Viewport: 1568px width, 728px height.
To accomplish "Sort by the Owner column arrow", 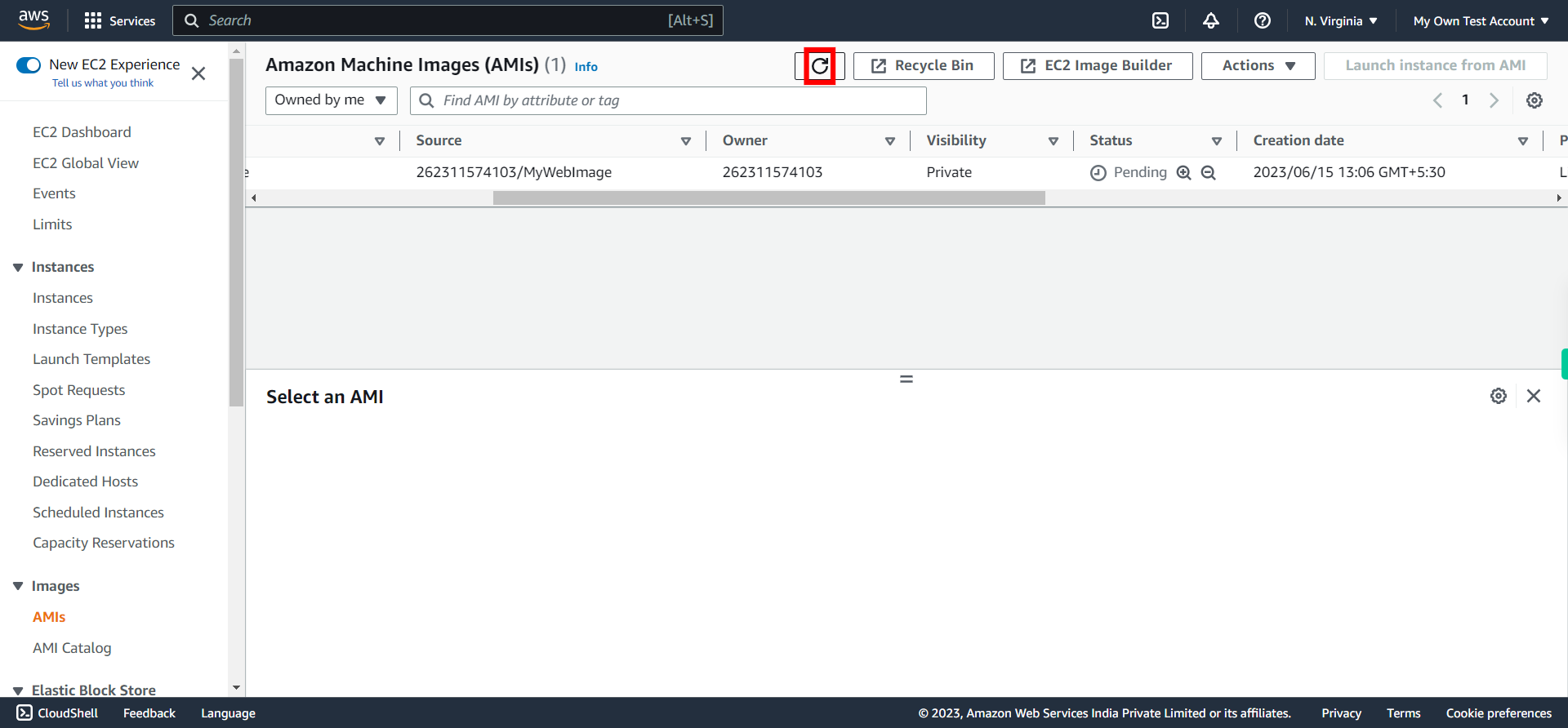I will tap(890, 141).
